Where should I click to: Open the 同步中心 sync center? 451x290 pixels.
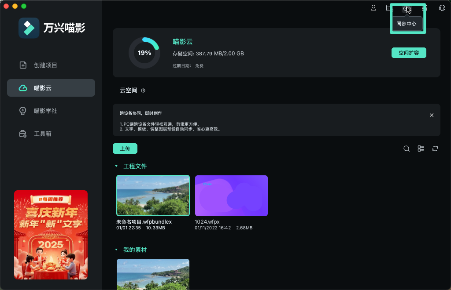click(407, 8)
